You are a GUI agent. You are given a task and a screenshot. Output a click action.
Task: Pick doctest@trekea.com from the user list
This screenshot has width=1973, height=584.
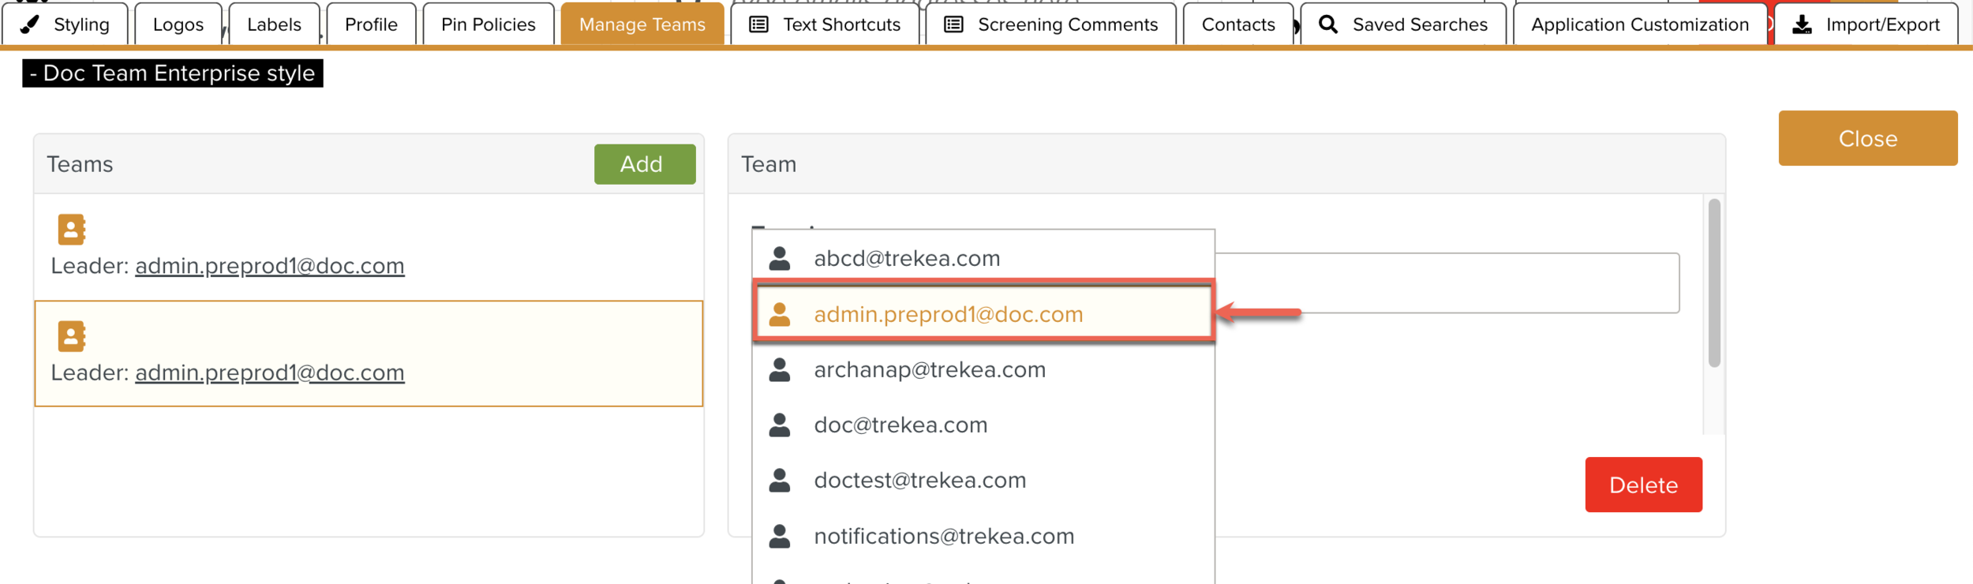[x=919, y=480]
